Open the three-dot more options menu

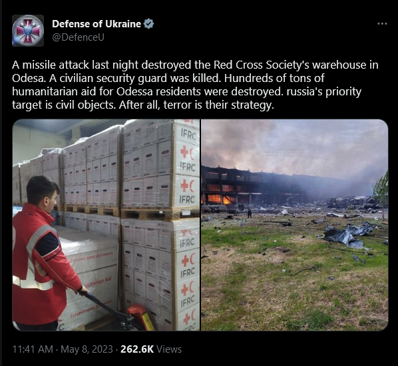pos(382,23)
